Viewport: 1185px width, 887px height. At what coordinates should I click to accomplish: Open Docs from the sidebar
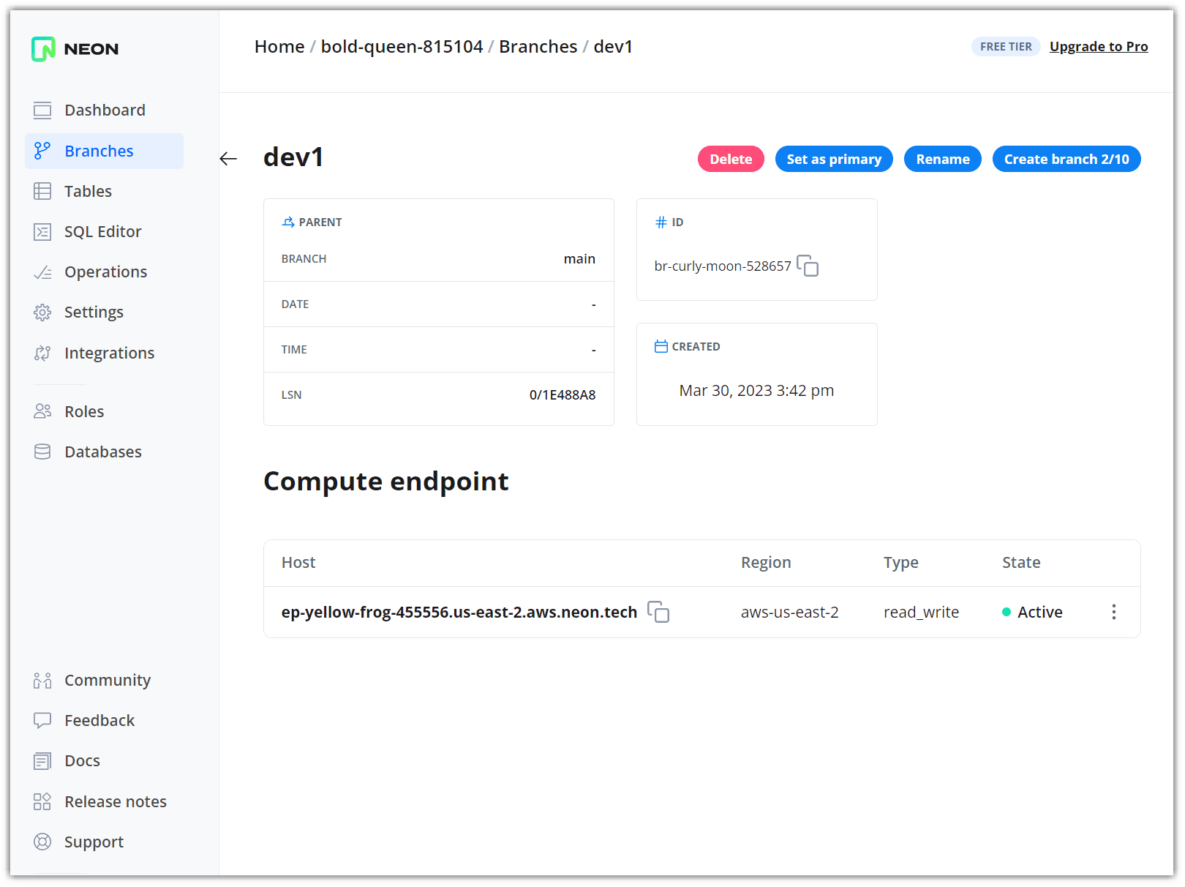104,761
